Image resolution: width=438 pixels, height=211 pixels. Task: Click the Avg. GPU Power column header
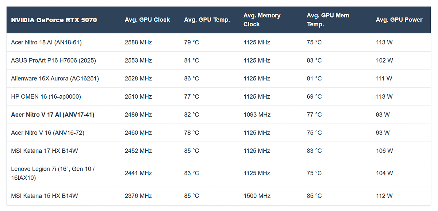click(x=399, y=20)
